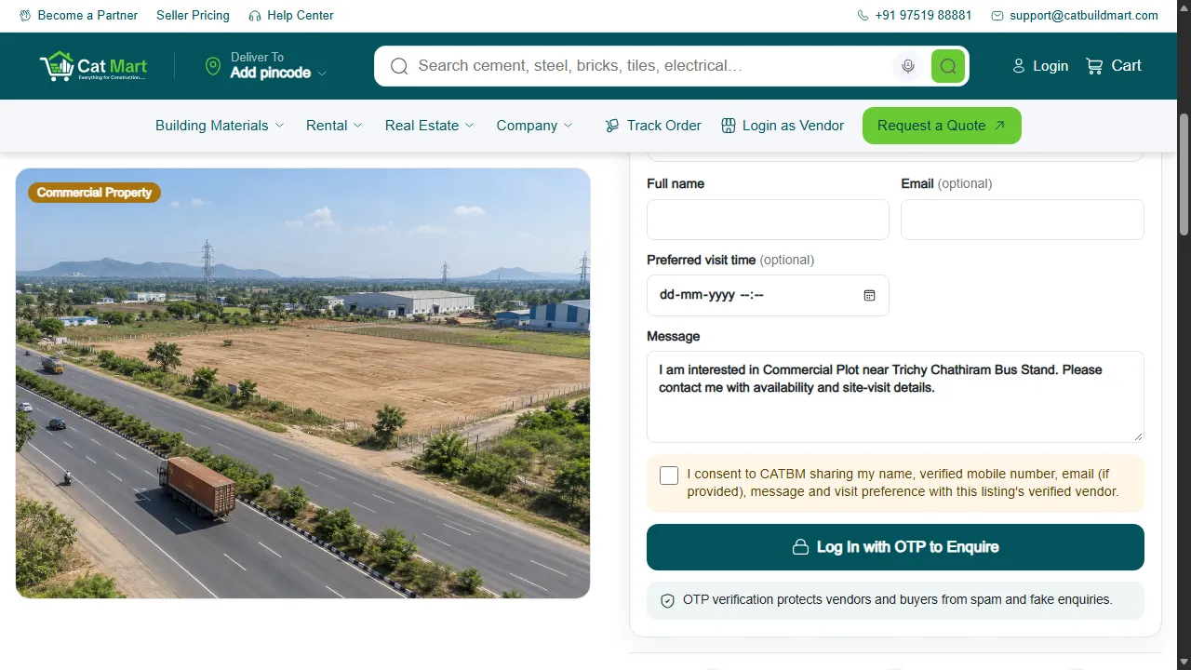The image size is (1191, 670).
Task: Tick the CATBM consent checkbox
Action: [x=669, y=476]
